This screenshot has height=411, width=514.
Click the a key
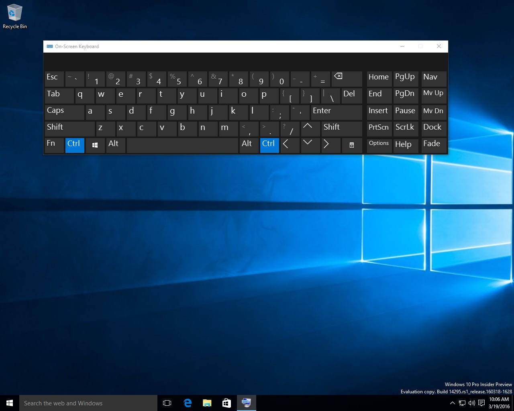[95, 112]
